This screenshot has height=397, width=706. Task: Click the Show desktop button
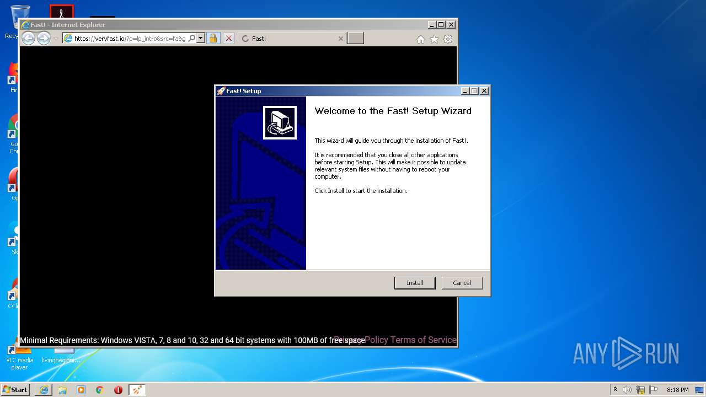[700, 390]
